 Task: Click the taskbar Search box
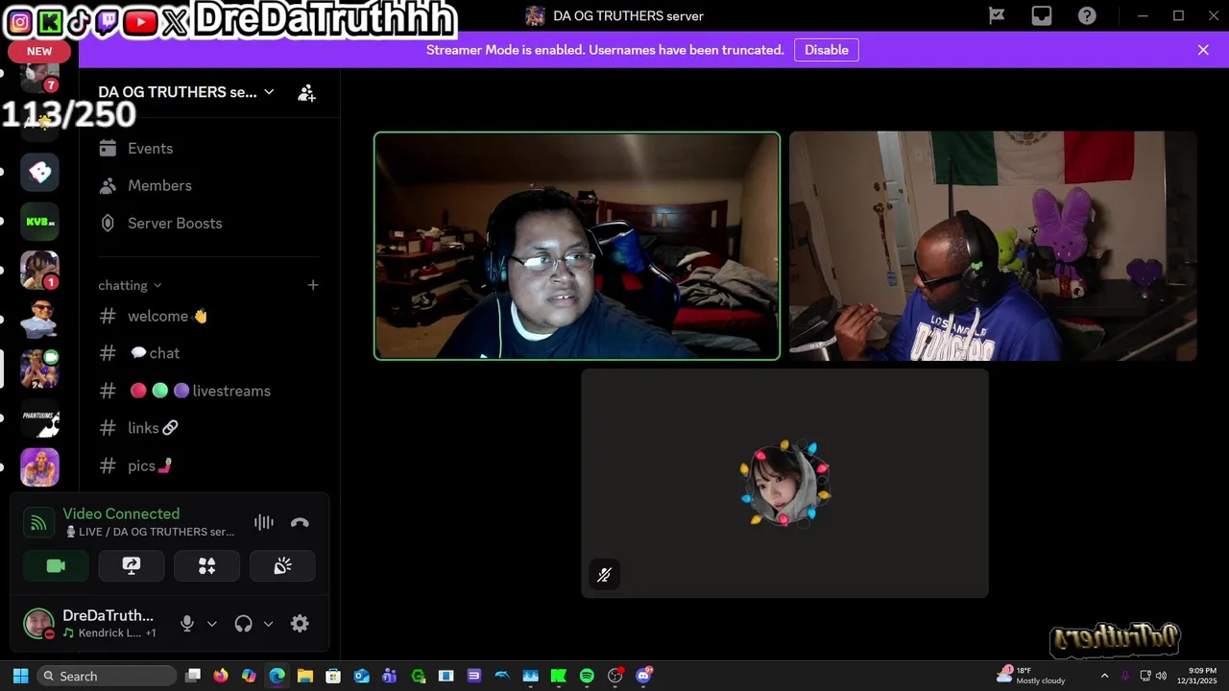pos(108,676)
